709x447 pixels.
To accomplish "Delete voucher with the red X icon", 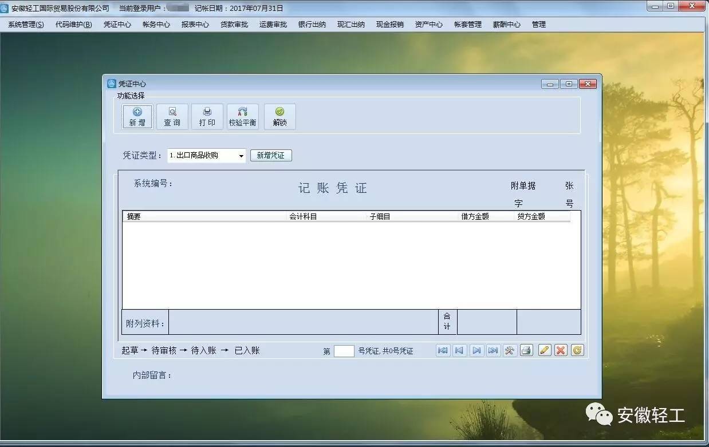I will (x=561, y=350).
